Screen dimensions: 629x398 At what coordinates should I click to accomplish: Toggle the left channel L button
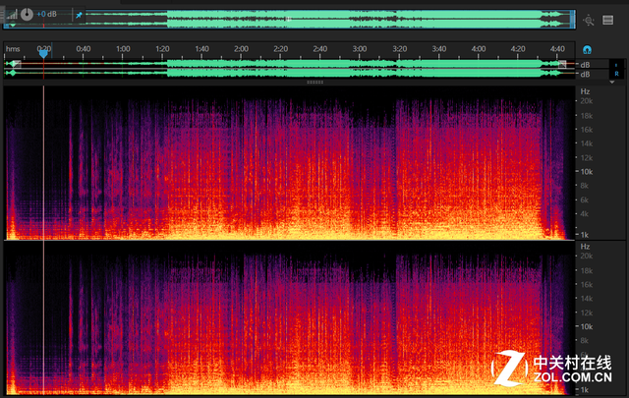[x=616, y=64]
